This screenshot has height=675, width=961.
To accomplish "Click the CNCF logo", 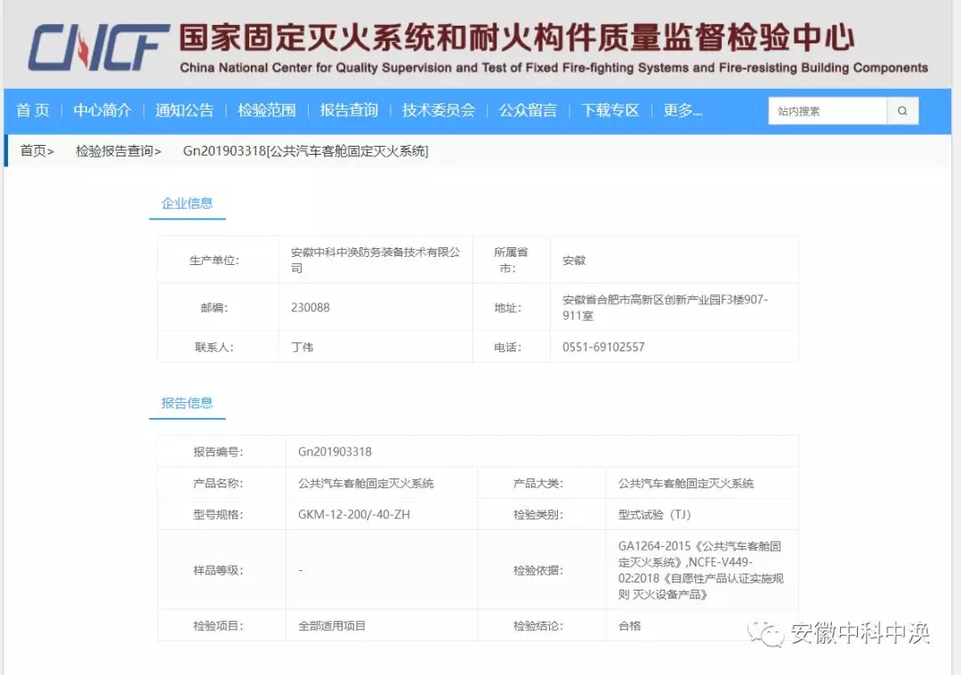I will click(x=98, y=47).
